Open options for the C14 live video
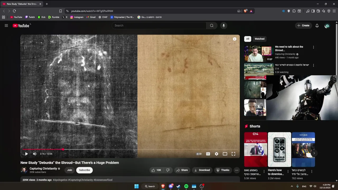338x190 pixels. click(x=313, y=65)
